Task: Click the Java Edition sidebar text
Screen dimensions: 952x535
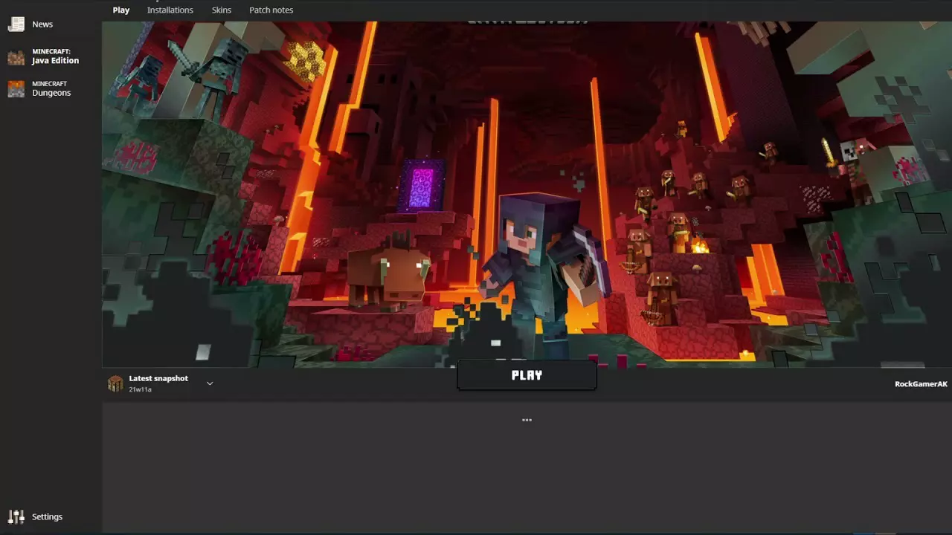Action: click(55, 61)
